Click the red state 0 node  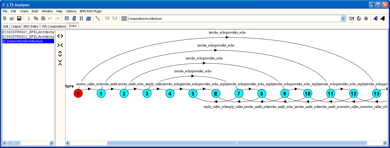pos(78,94)
